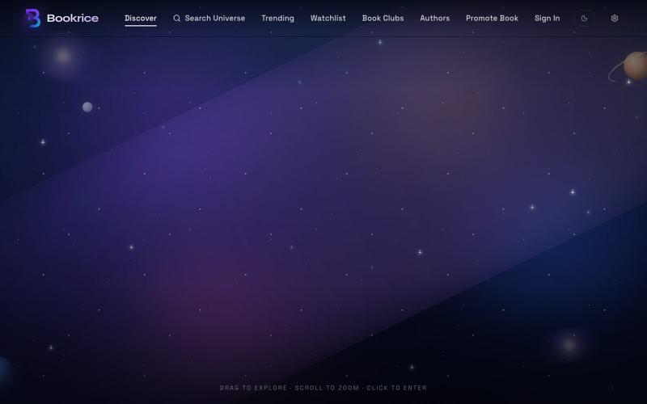Open settings gear icon
647x404 pixels.
click(x=615, y=18)
